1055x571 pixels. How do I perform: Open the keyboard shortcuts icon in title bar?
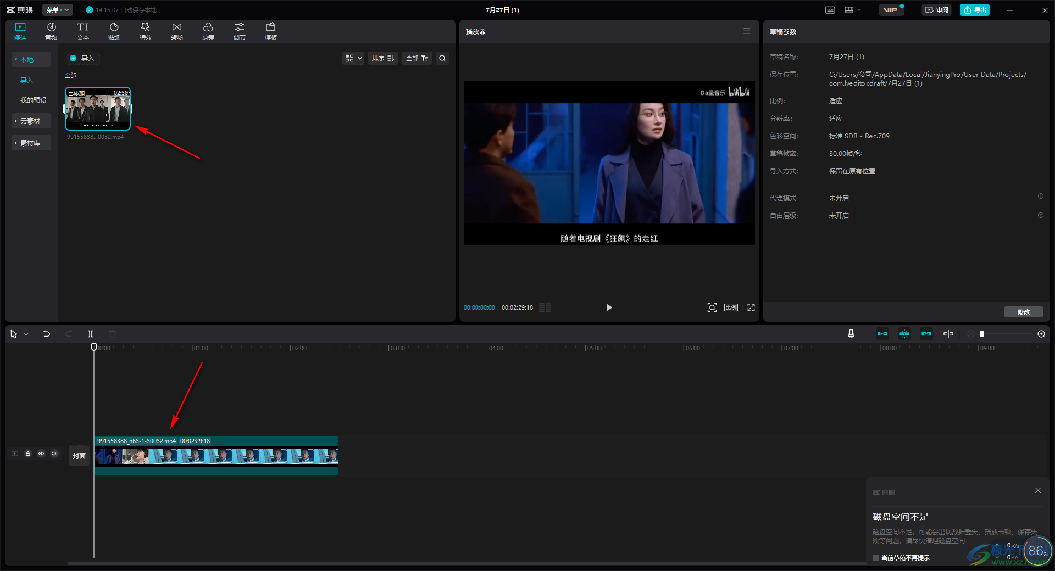coord(830,10)
